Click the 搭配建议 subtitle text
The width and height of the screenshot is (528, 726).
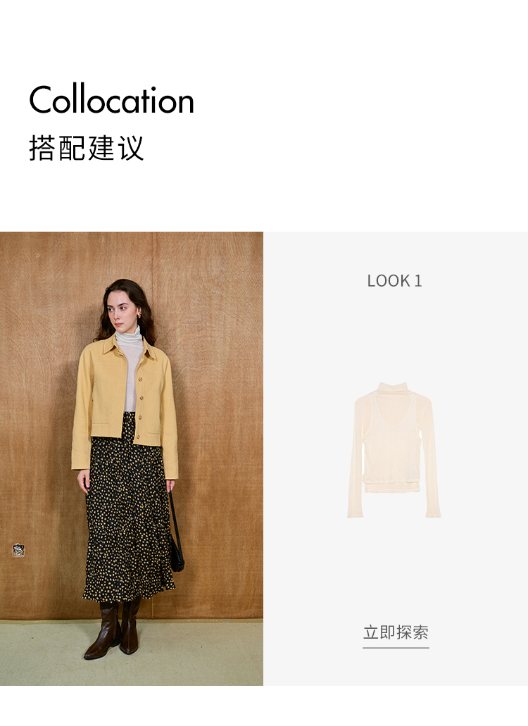coord(87,148)
